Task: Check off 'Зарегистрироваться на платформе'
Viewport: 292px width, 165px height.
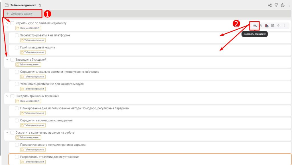Action: [17, 35]
